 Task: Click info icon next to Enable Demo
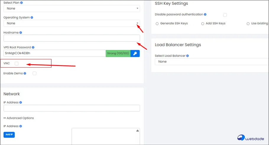click(25, 73)
